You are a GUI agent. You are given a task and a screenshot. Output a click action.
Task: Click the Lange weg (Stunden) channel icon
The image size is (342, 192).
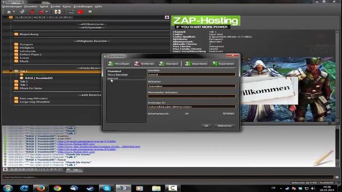coord(16,102)
